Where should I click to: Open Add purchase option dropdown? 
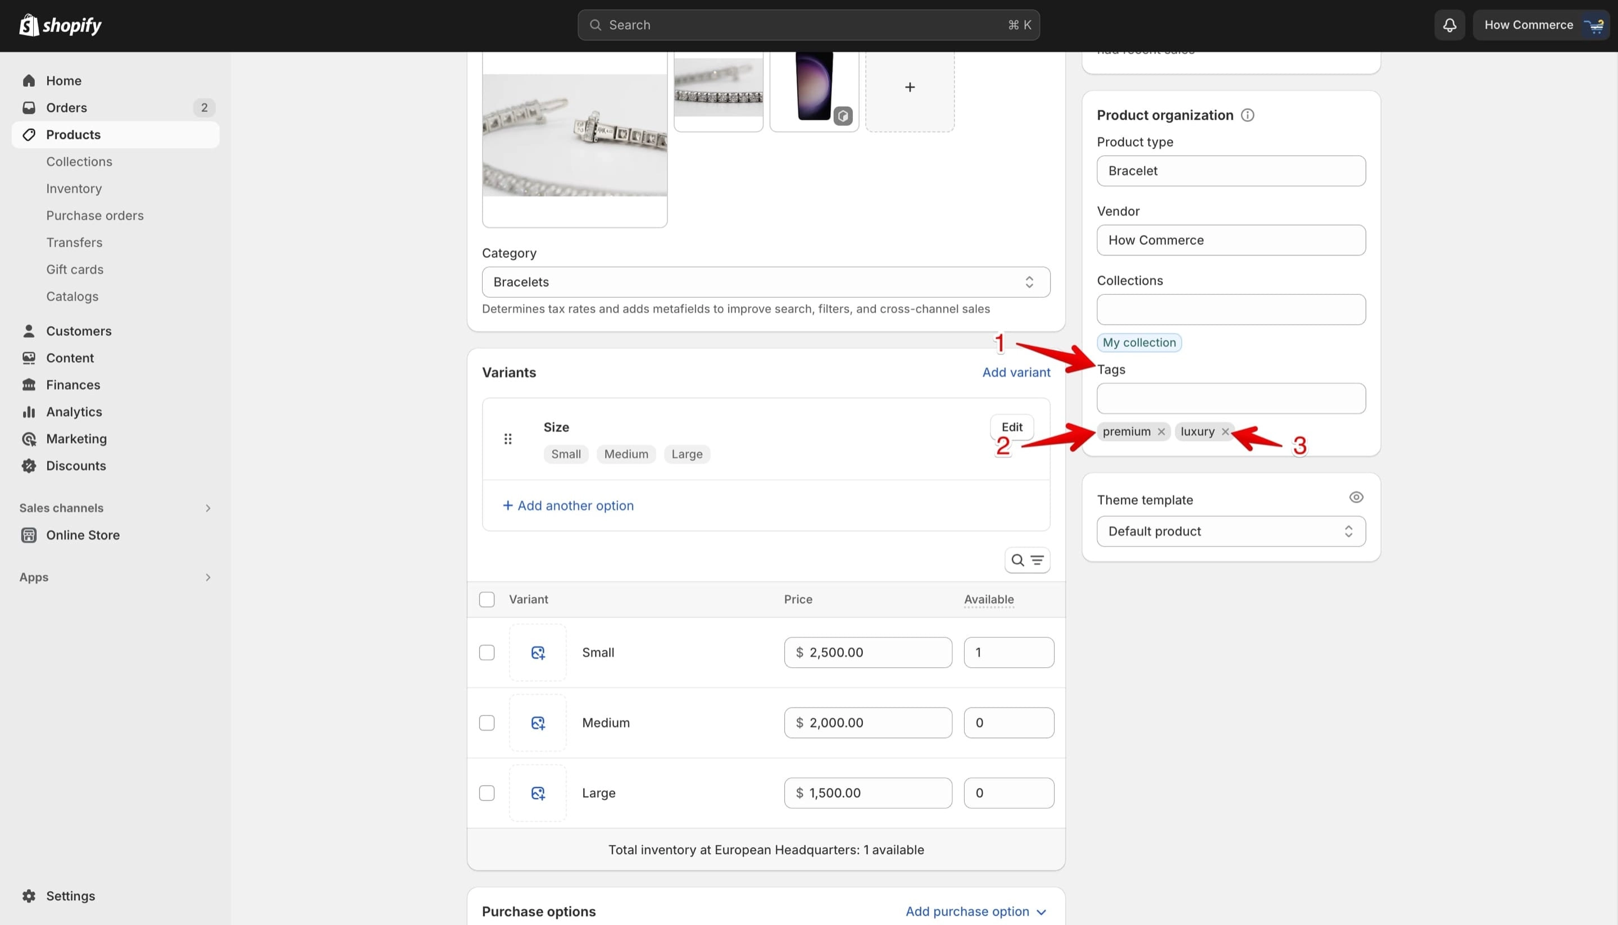click(975, 911)
